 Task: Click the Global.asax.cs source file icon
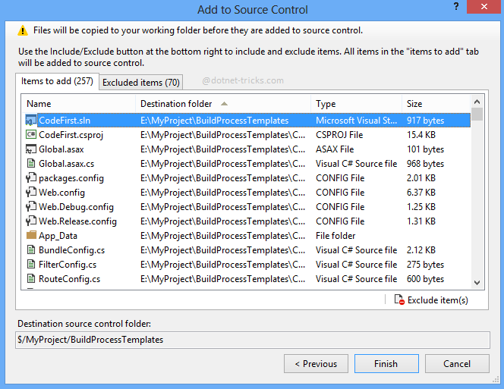[31, 164]
